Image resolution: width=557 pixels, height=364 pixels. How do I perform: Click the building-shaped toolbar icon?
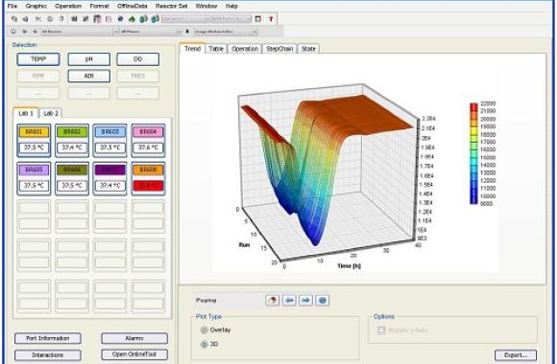tap(97, 19)
